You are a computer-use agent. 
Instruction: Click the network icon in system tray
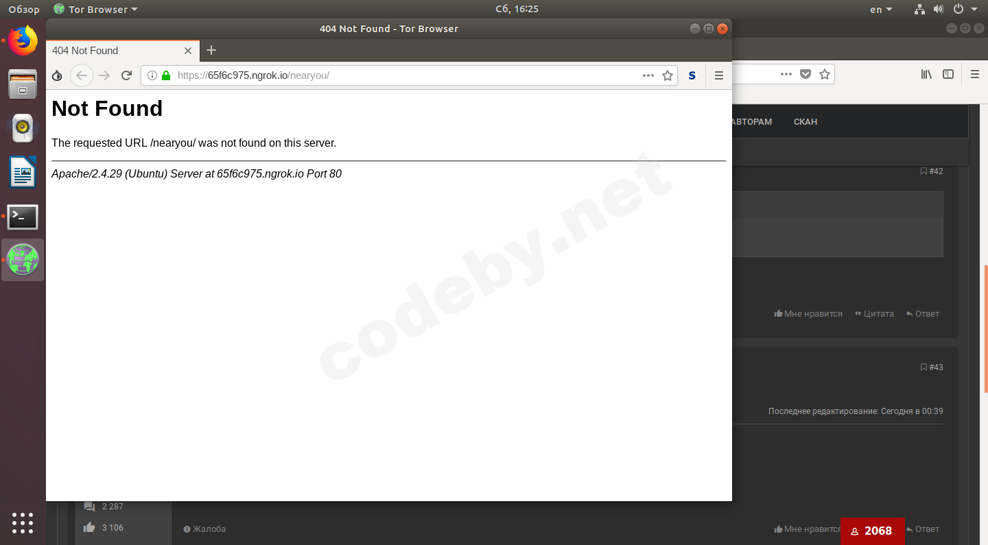[920, 10]
